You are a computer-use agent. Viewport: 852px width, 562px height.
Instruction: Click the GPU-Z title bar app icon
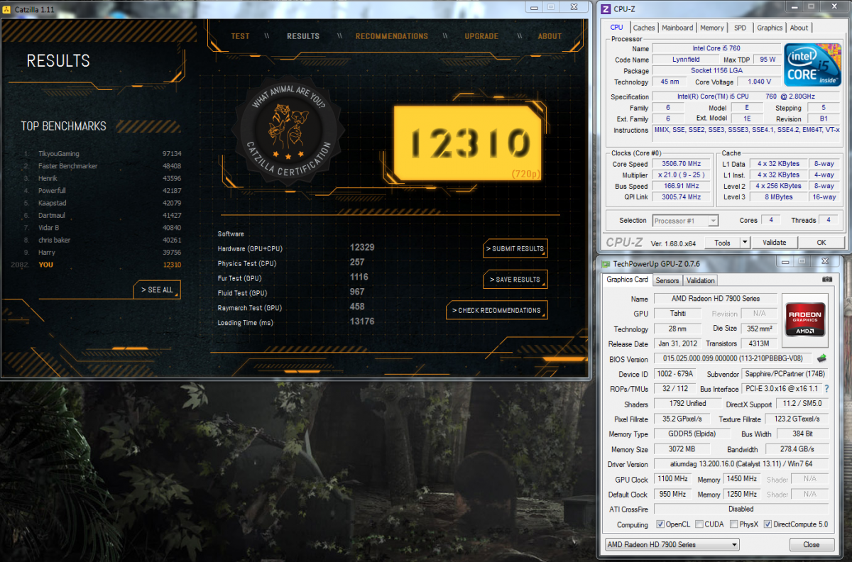coord(606,263)
